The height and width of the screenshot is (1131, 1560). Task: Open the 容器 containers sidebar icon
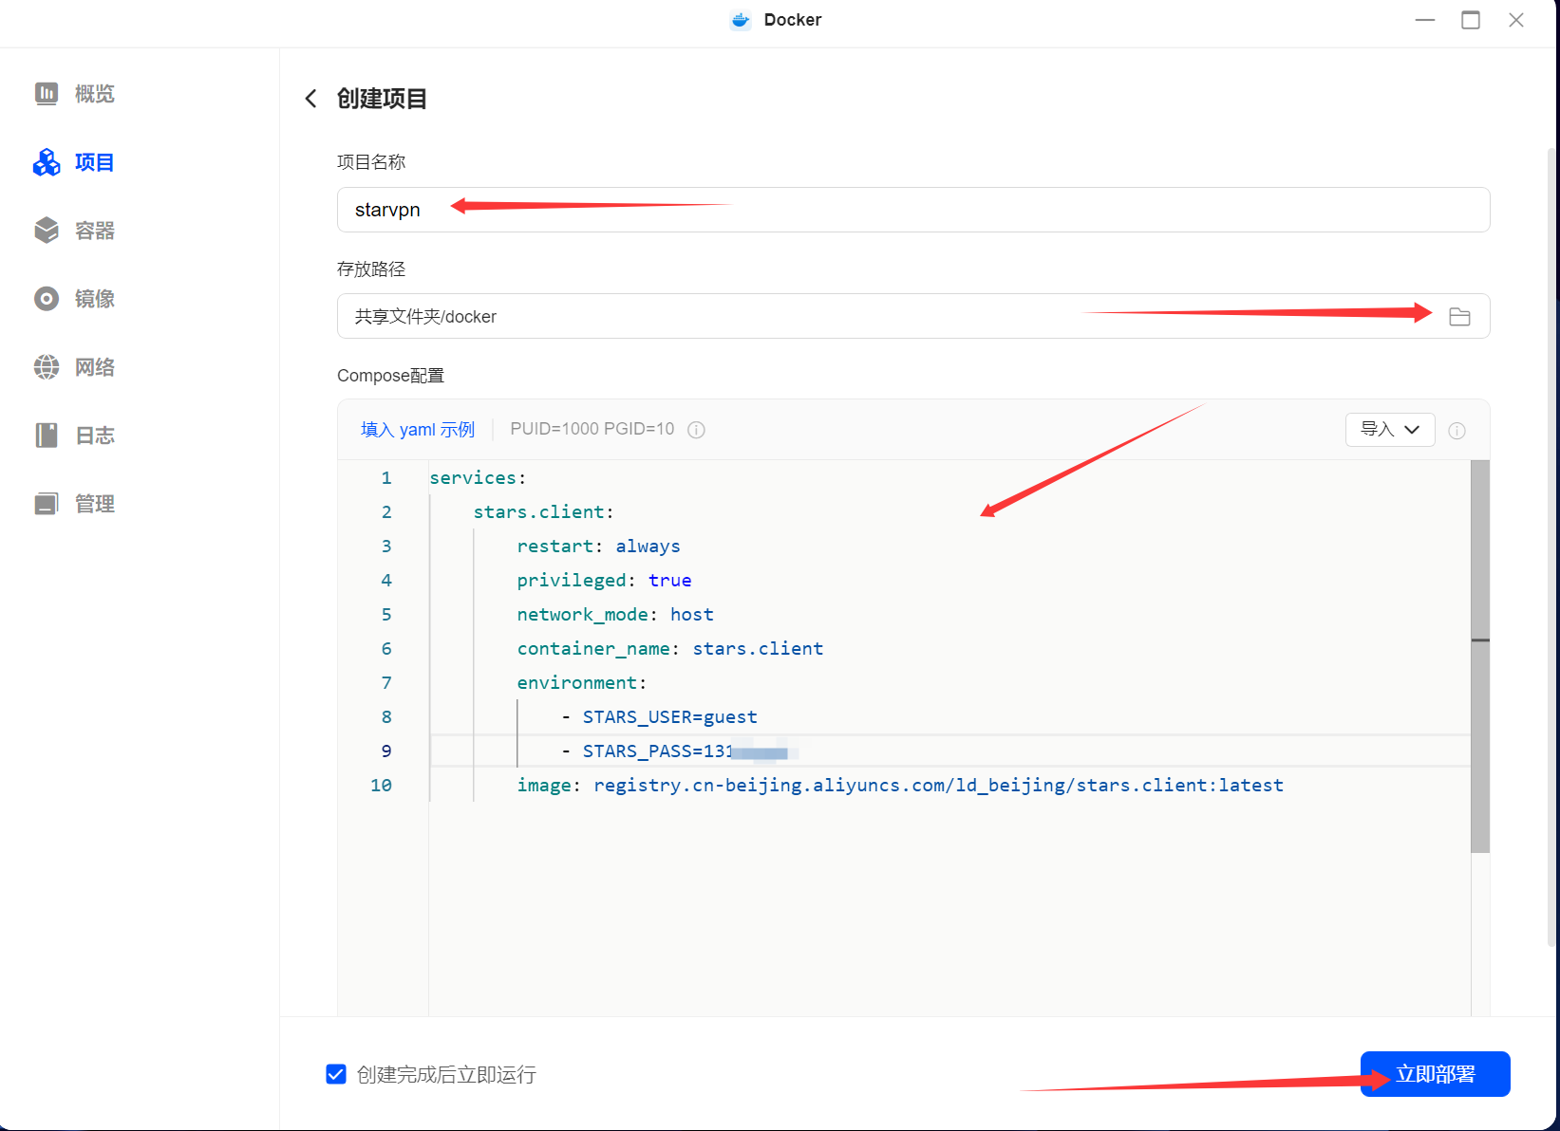[47, 231]
